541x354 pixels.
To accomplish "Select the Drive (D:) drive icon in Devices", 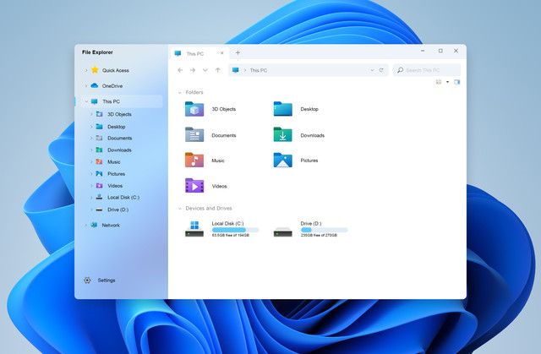I will 282,231.
